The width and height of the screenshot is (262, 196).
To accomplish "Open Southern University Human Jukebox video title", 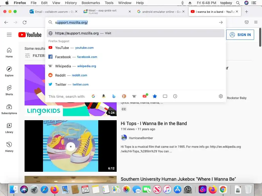I will (x=178, y=179).
